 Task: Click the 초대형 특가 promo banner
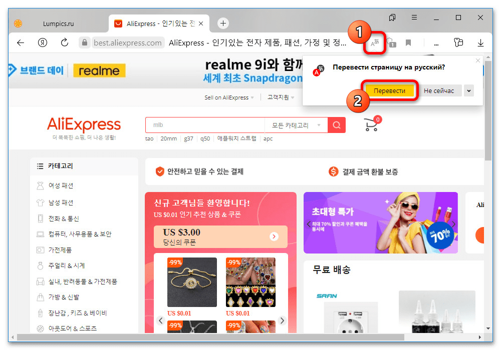[381, 222]
